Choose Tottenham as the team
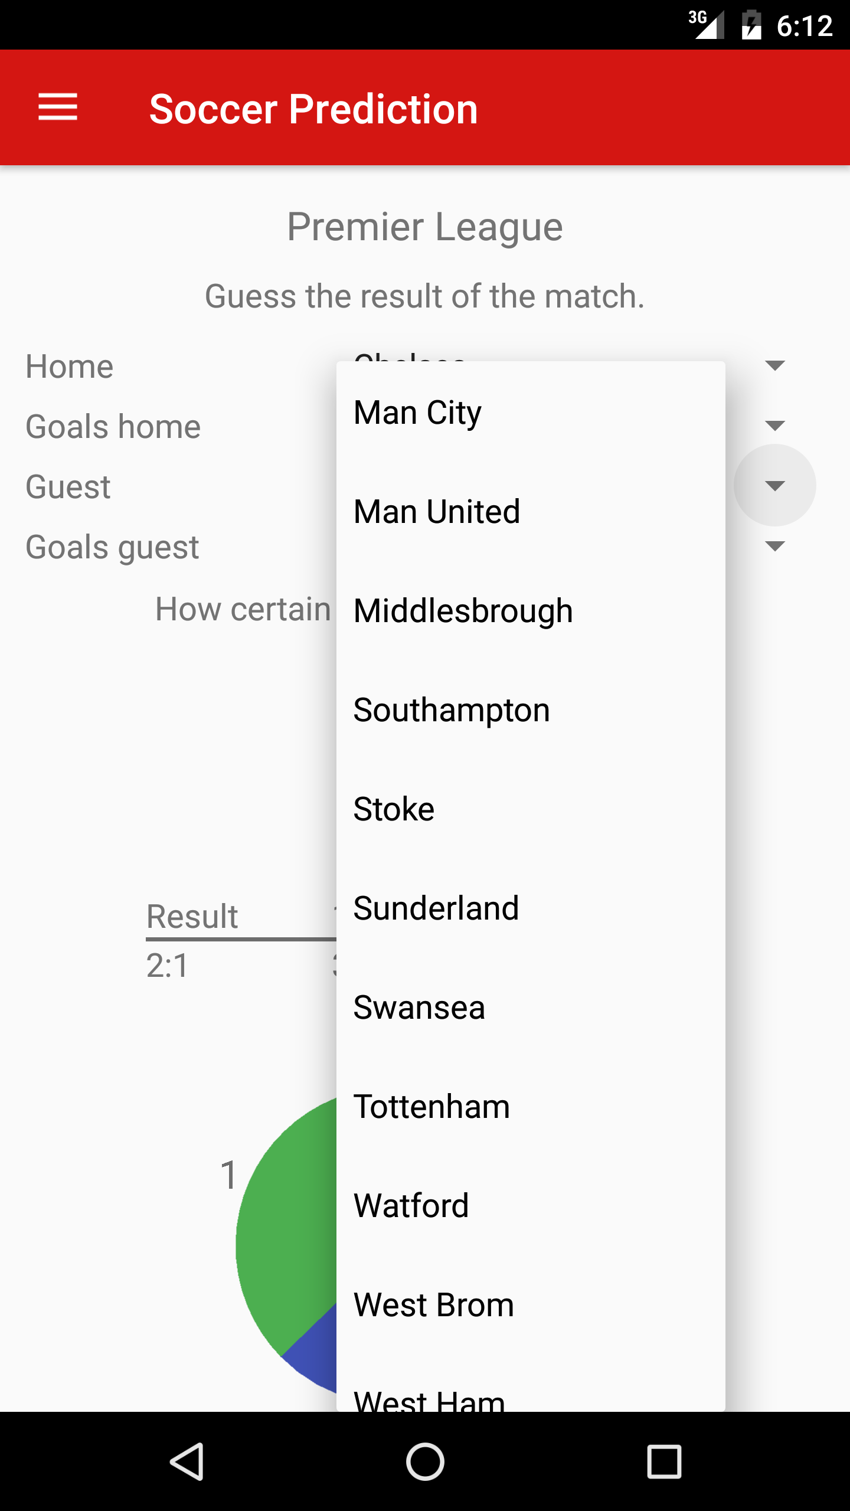This screenshot has height=1511, width=850. tap(530, 1106)
